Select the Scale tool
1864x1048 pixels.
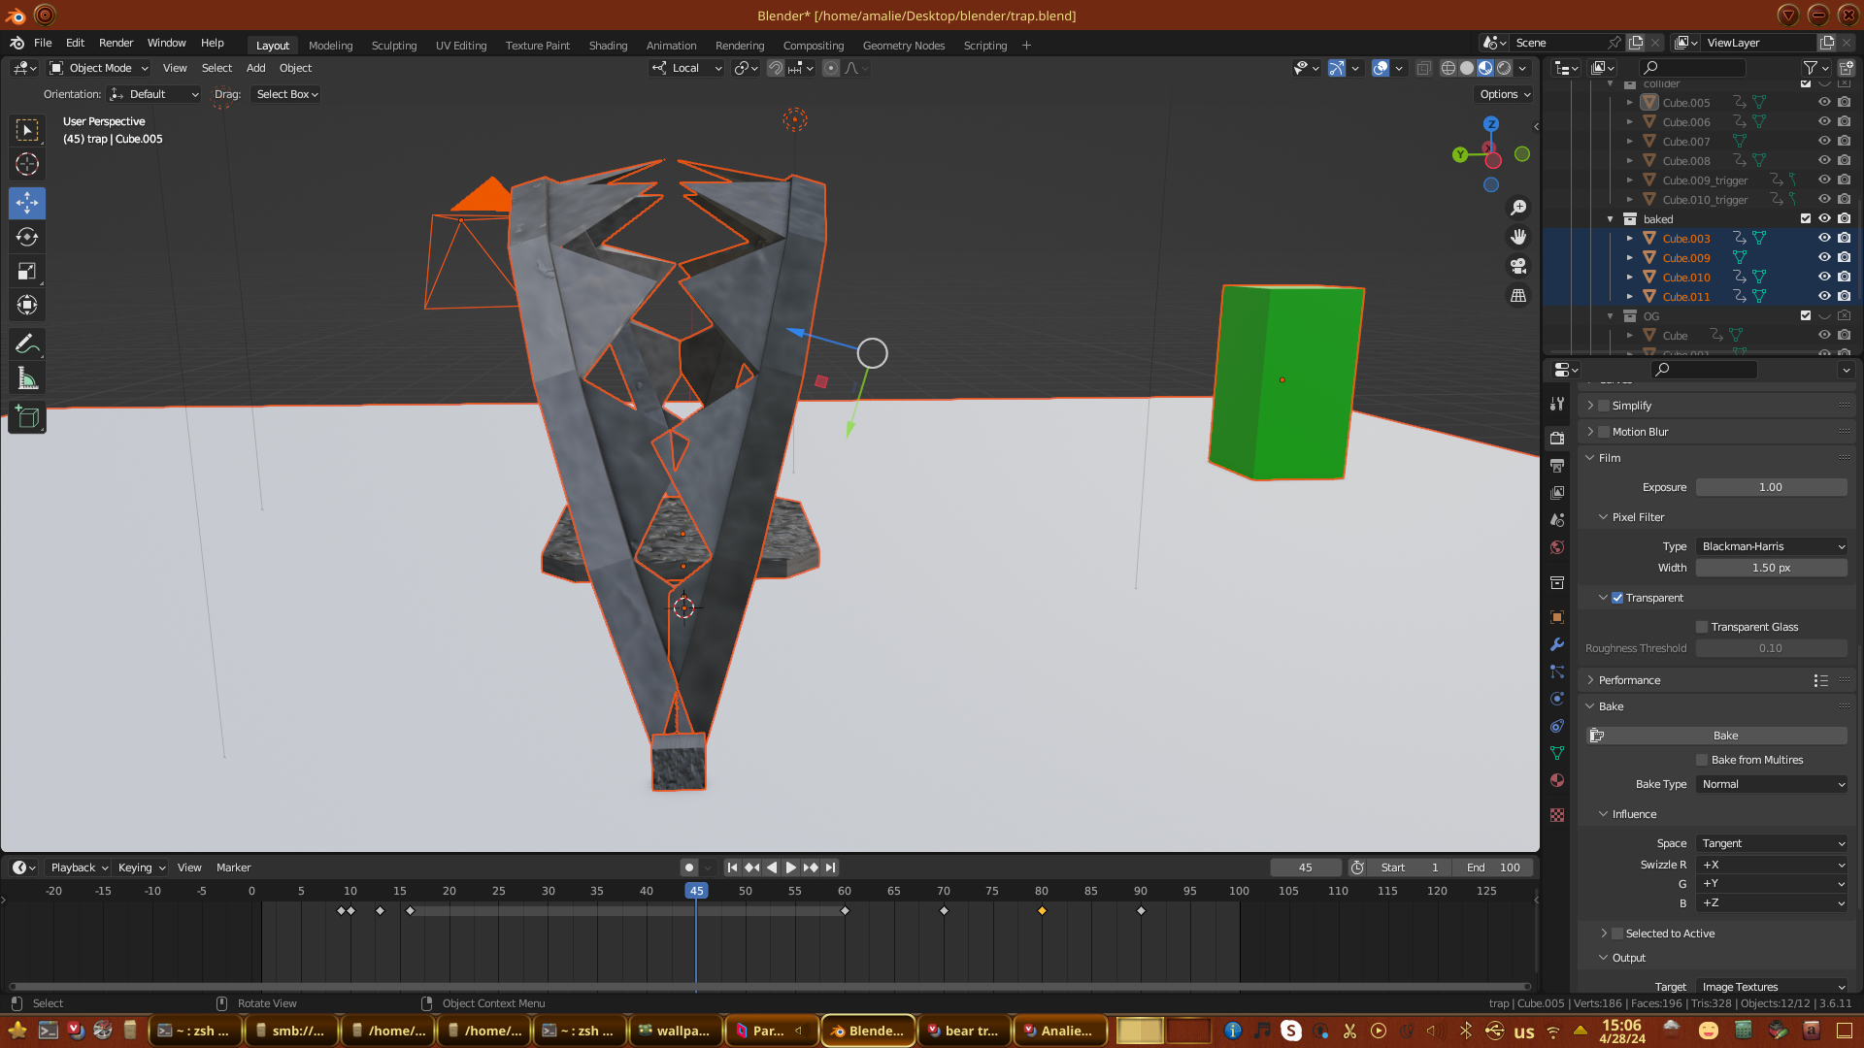pyautogui.click(x=27, y=272)
